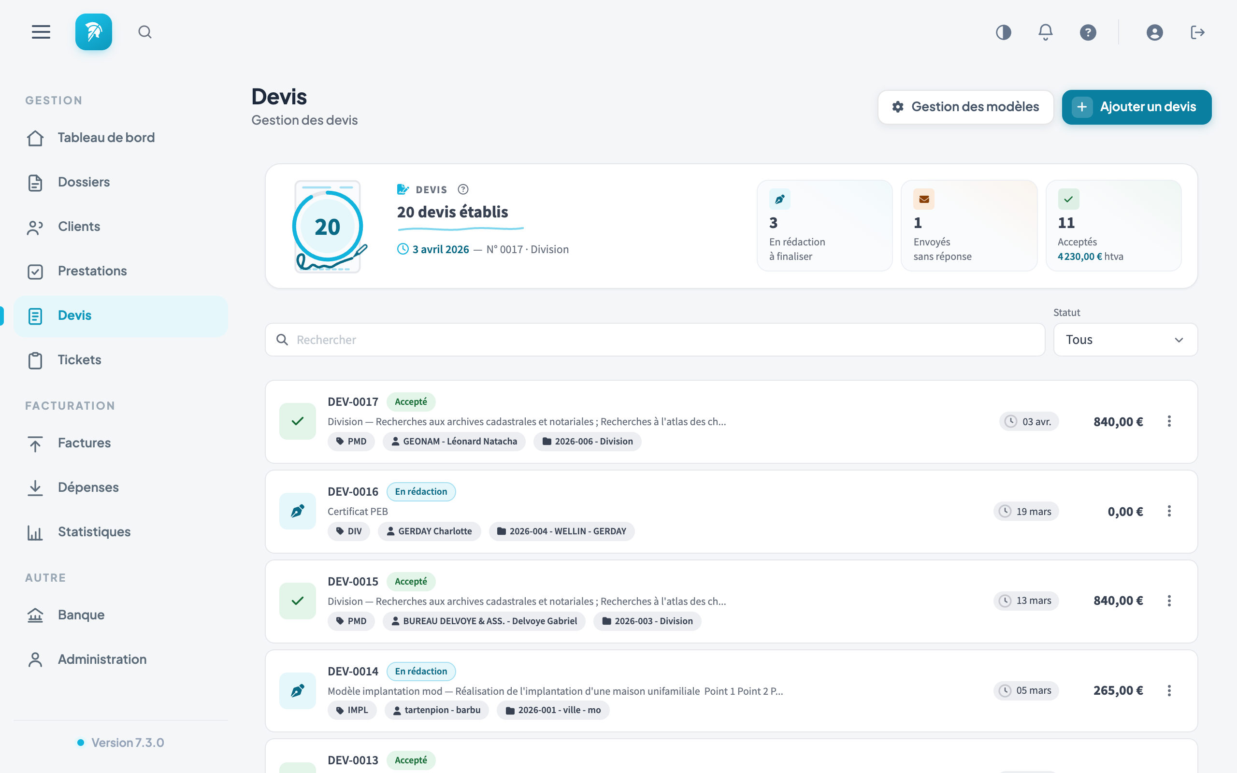Click the Certificat PEB description

358,512
